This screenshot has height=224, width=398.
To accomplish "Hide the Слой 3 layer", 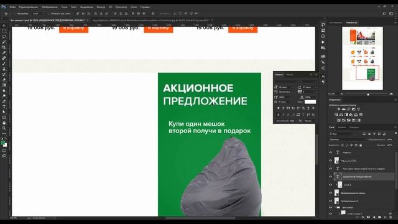I will point(330,185).
